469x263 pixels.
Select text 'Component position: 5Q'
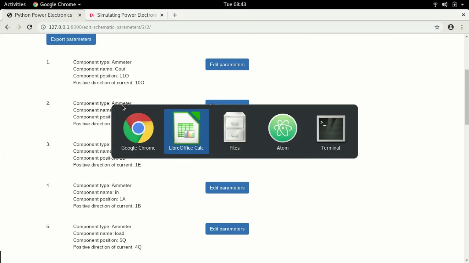coord(100,240)
